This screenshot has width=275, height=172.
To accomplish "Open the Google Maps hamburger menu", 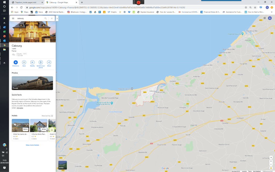I will point(13,19).
